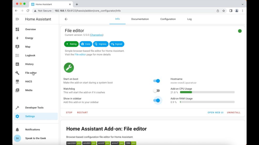The height and width of the screenshot is (145, 259).
Task: Click the Core capability badge
Action: (86, 44)
